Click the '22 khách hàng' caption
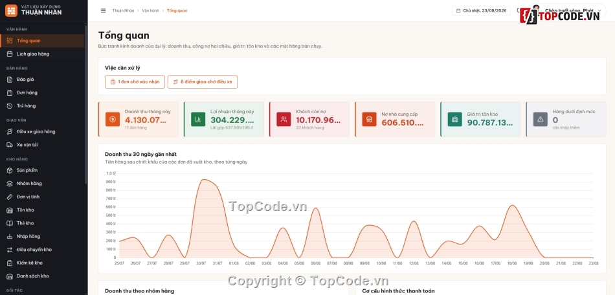This screenshot has height=295, width=615. (310, 127)
